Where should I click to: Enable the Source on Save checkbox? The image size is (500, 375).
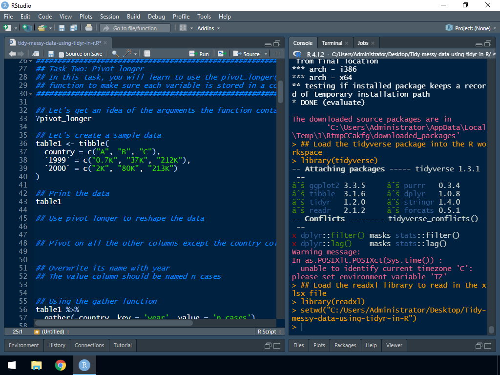62,54
